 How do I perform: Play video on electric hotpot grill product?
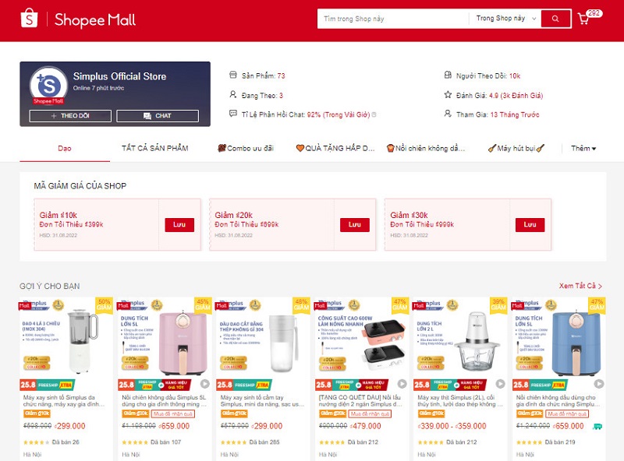pyautogui.click(x=402, y=384)
